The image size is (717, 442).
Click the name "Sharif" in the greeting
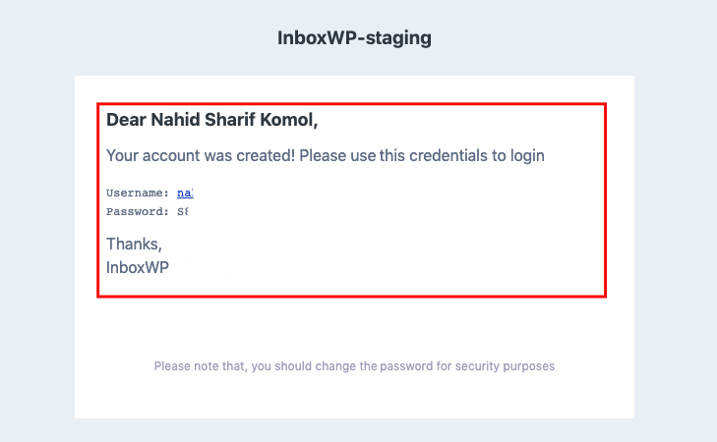pos(232,121)
